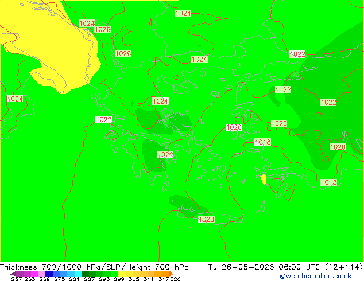Image resolution: width=364 pixels, height=281 pixels.
Task: Click the legend value 320
Action: [x=176, y=279]
